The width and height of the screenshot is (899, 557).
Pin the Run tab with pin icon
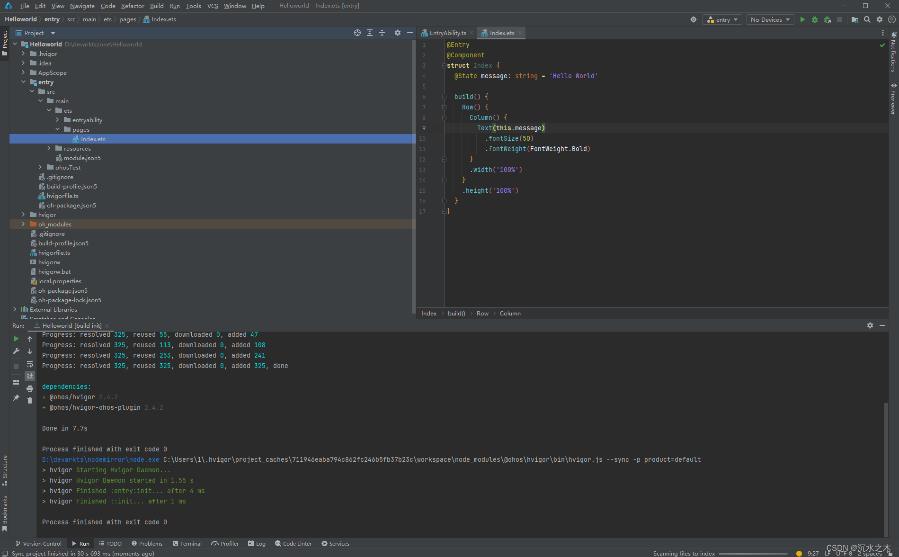point(16,398)
